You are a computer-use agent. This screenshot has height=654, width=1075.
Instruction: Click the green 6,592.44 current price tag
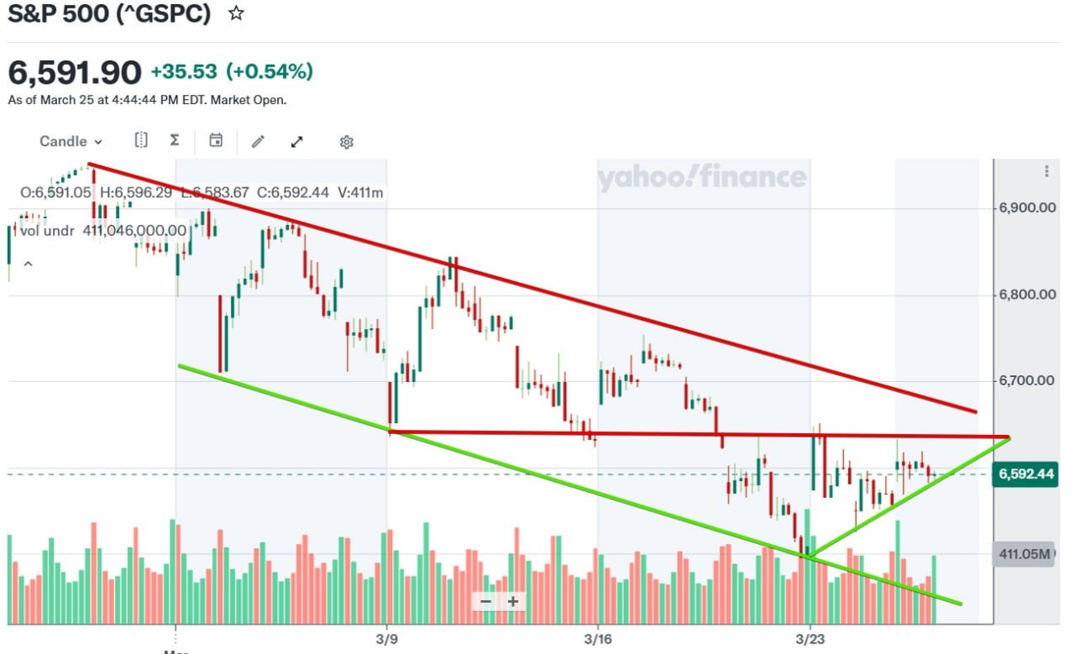[x=1023, y=474]
